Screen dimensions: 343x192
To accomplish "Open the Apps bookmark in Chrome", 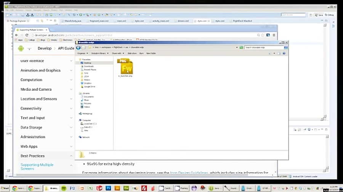I will point(19,40).
